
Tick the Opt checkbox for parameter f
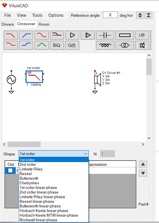[x=10, y=170]
